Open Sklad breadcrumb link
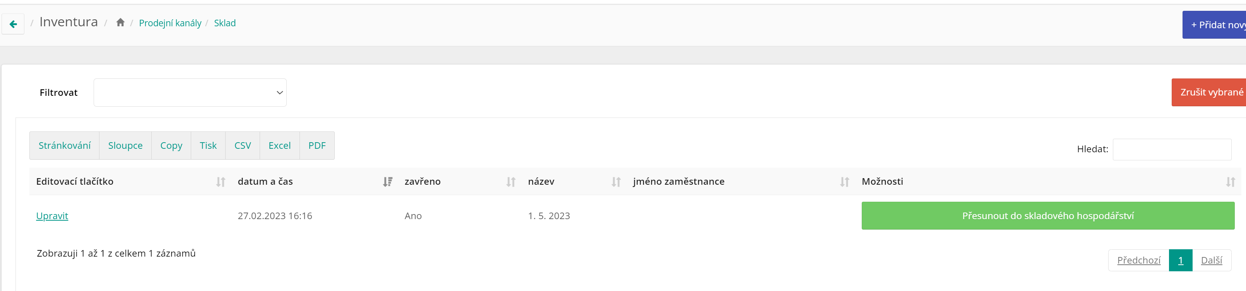This screenshot has height=291, width=1246. click(x=225, y=23)
